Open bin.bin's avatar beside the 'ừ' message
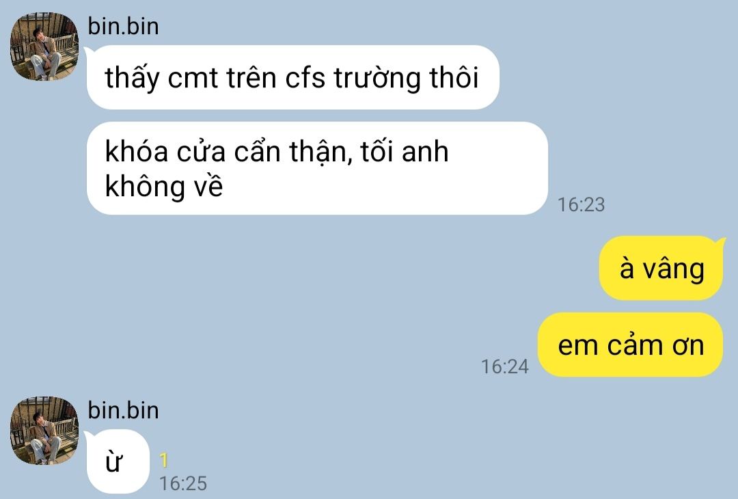The image size is (738, 499). (x=44, y=430)
